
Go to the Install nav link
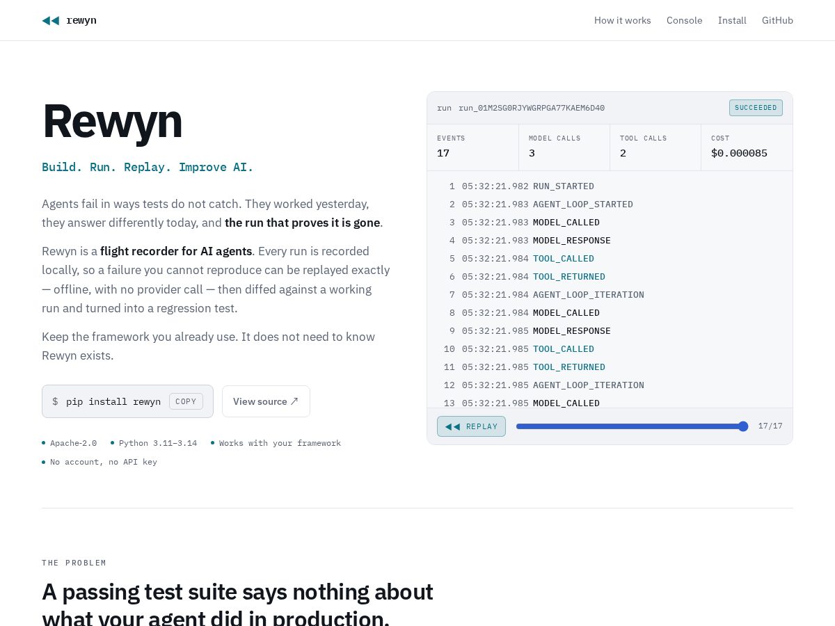point(732,20)
